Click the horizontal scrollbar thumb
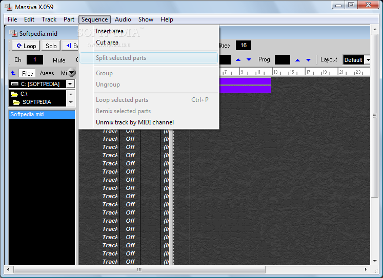 click(x=139, y=269)
